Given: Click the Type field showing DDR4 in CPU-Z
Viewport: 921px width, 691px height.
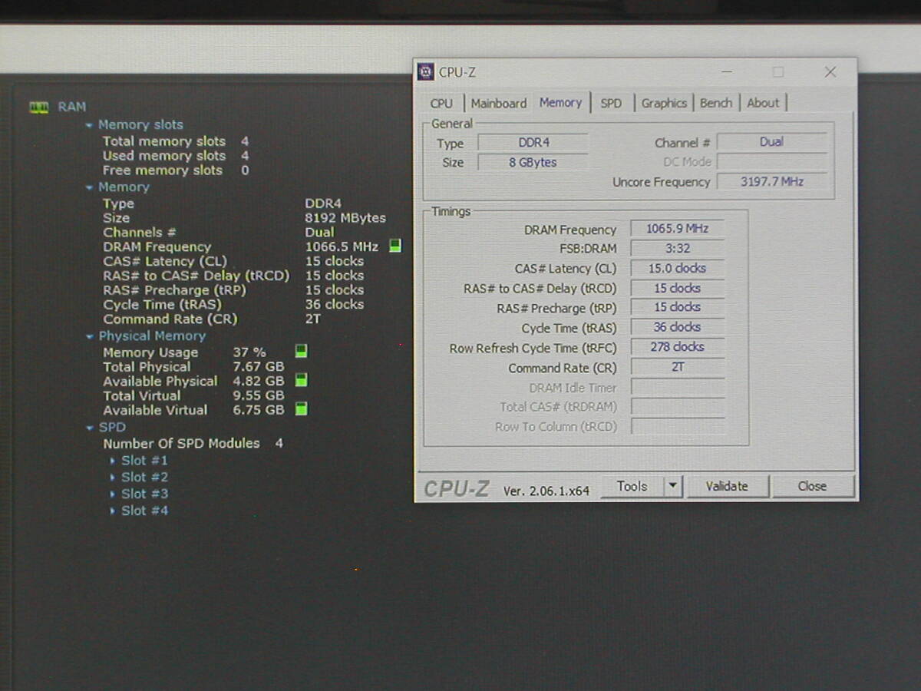Looking at the screenshot, I should pyautogui.click(x=533, y=143).
